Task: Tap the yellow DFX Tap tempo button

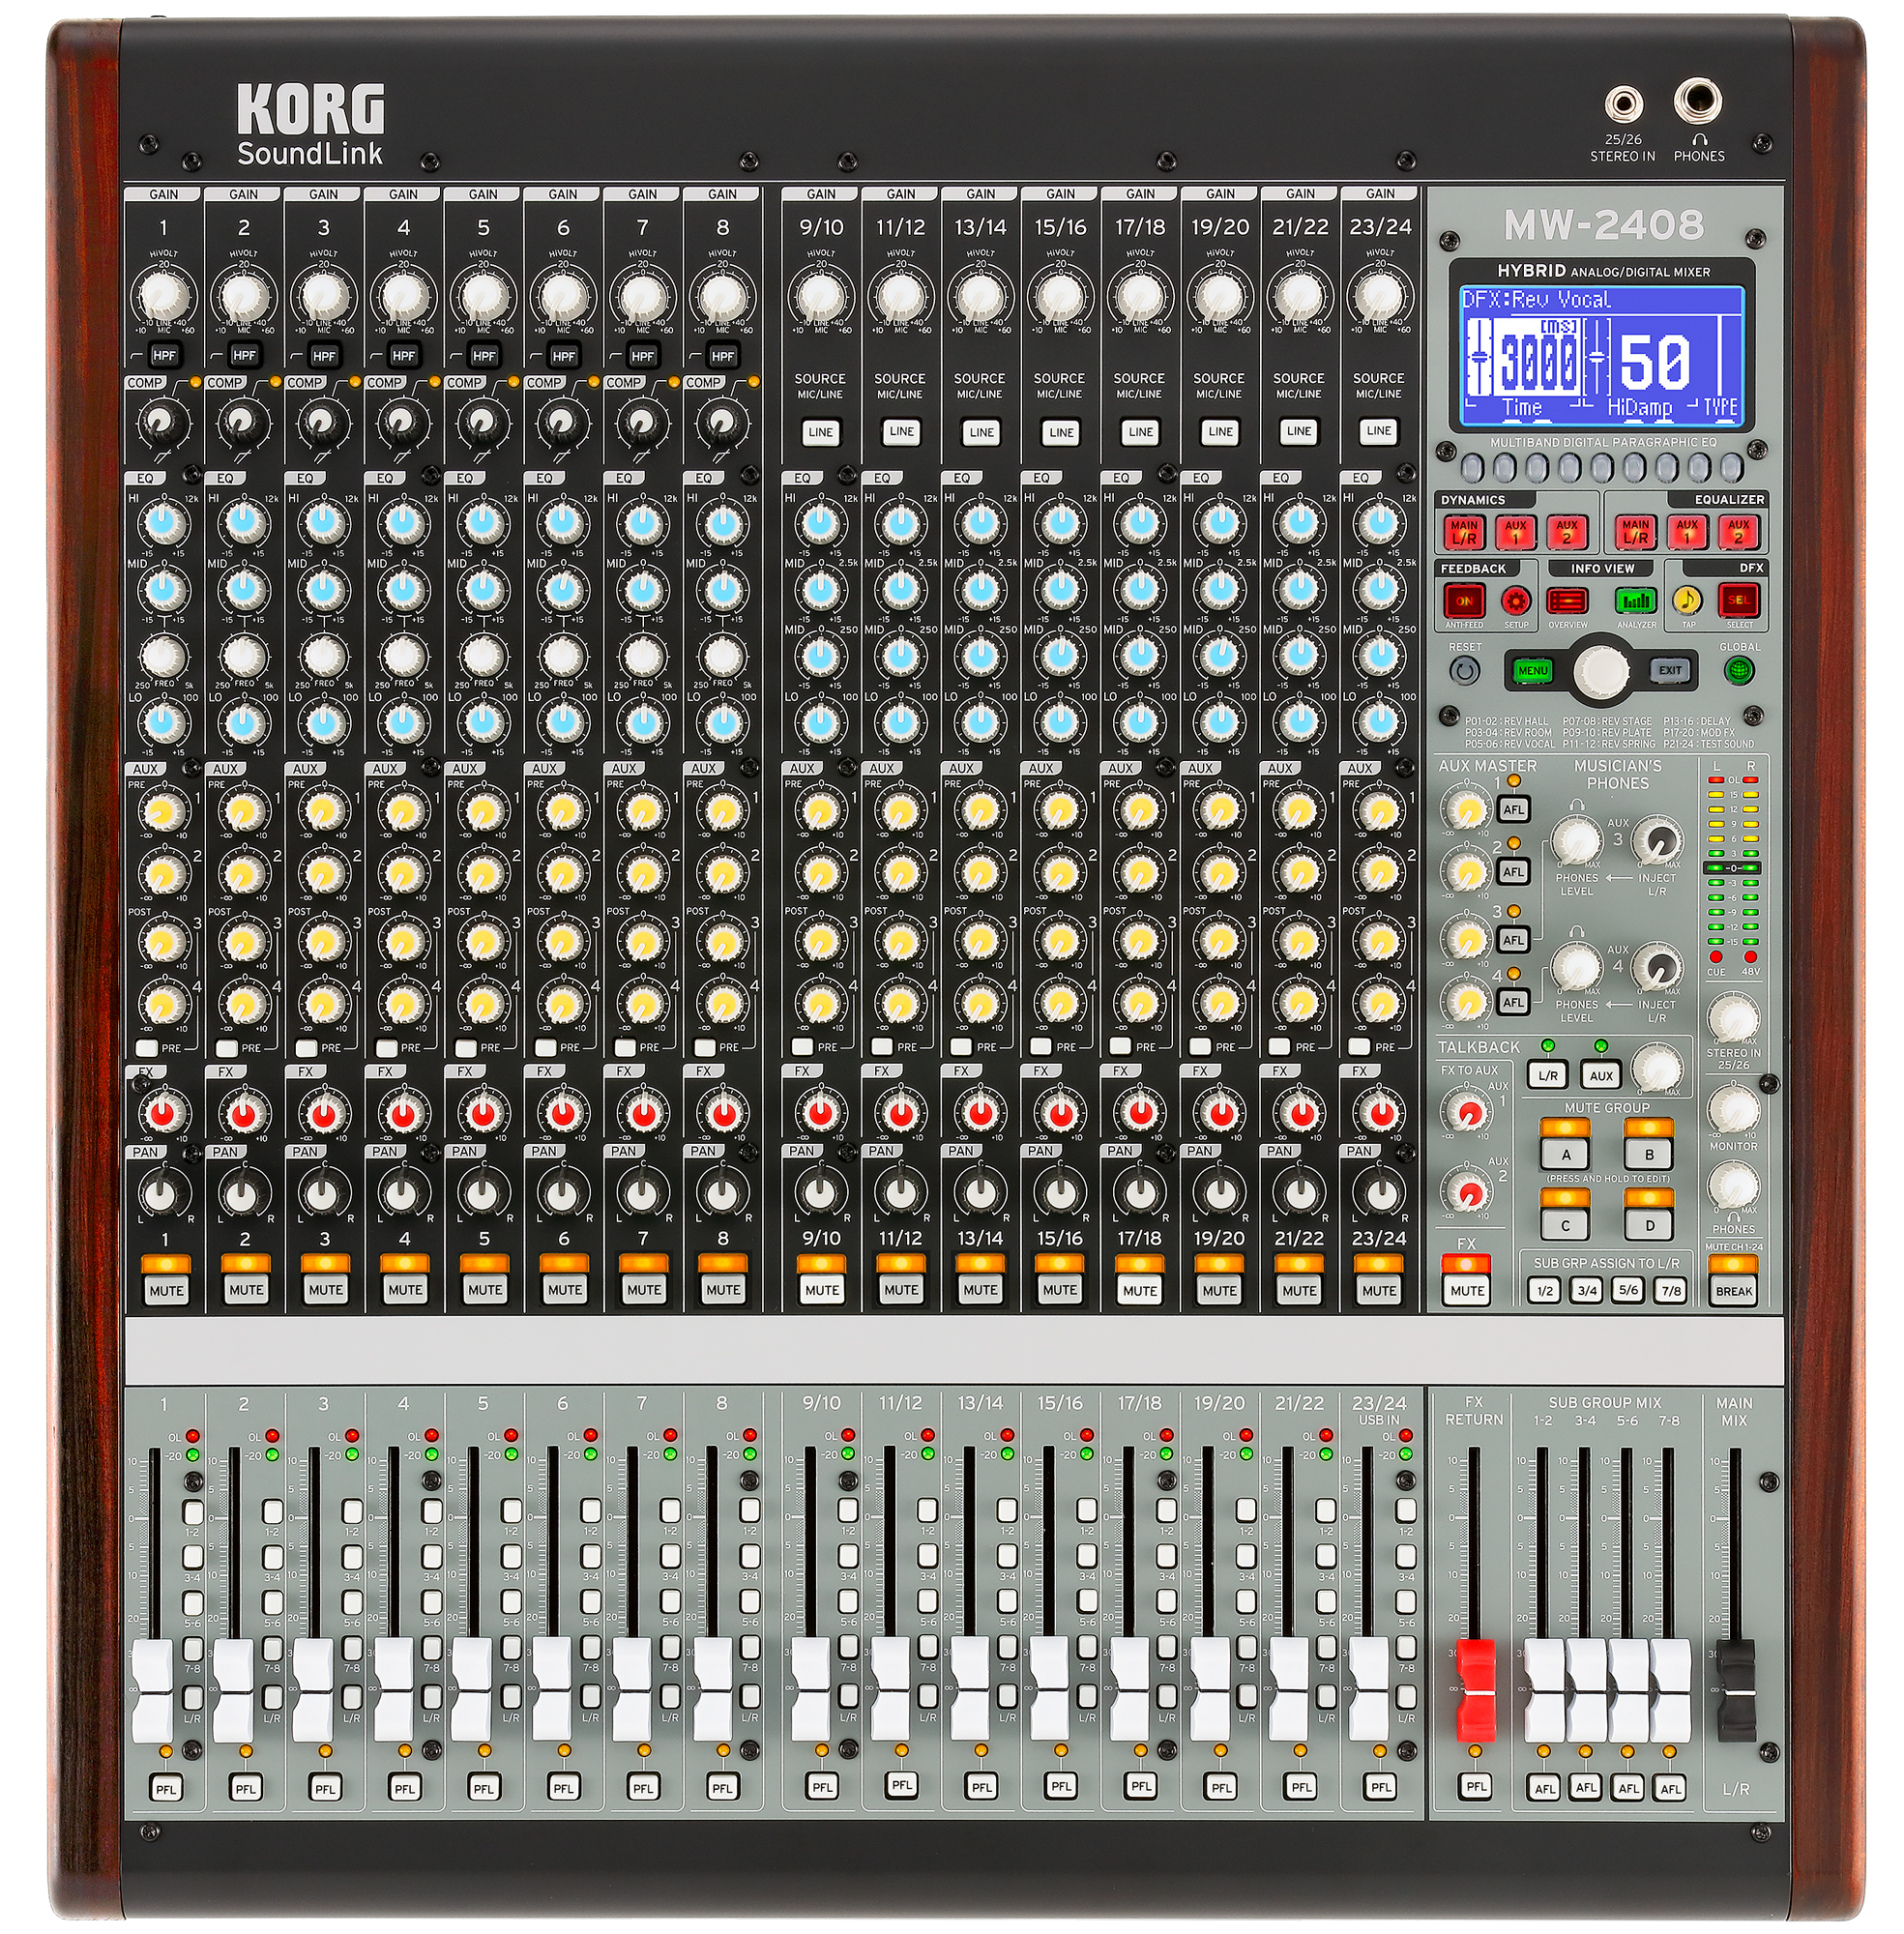Action: tap(1687, 600)
